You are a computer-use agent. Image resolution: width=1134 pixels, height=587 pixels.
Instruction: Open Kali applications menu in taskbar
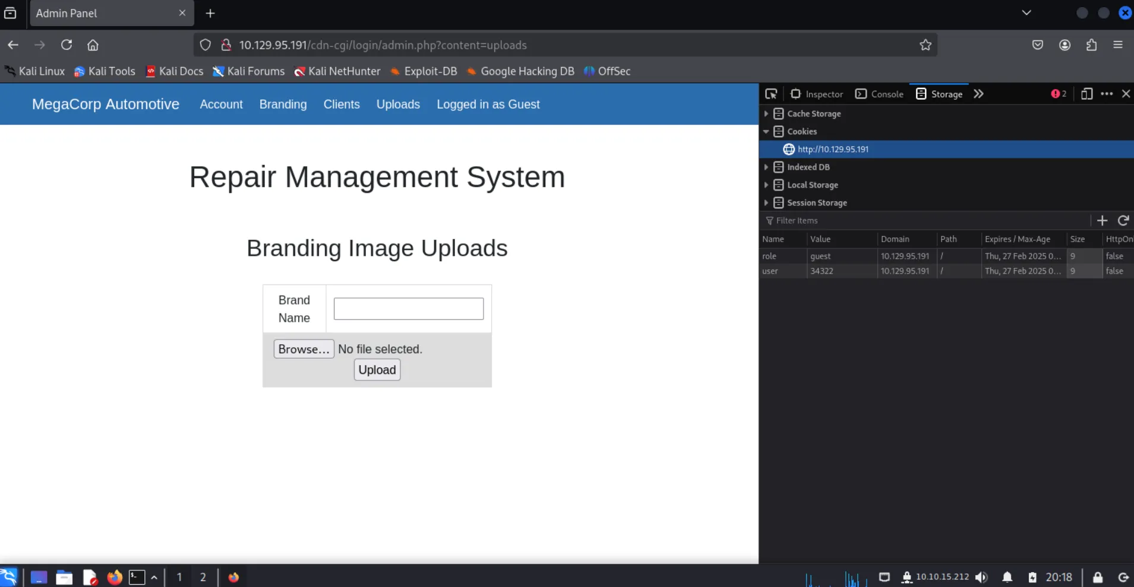[9, 577]
